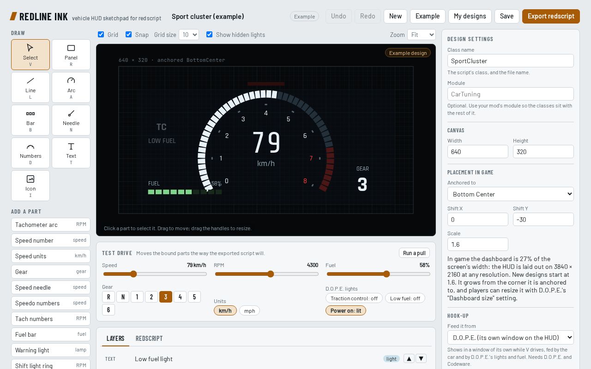This screenshot has height=369, width=591.
Task: Pick the Panel drawing tool
Action: pos(71,54)
